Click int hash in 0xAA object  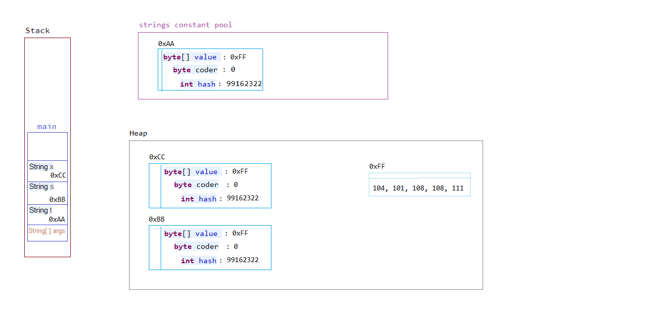198,84
